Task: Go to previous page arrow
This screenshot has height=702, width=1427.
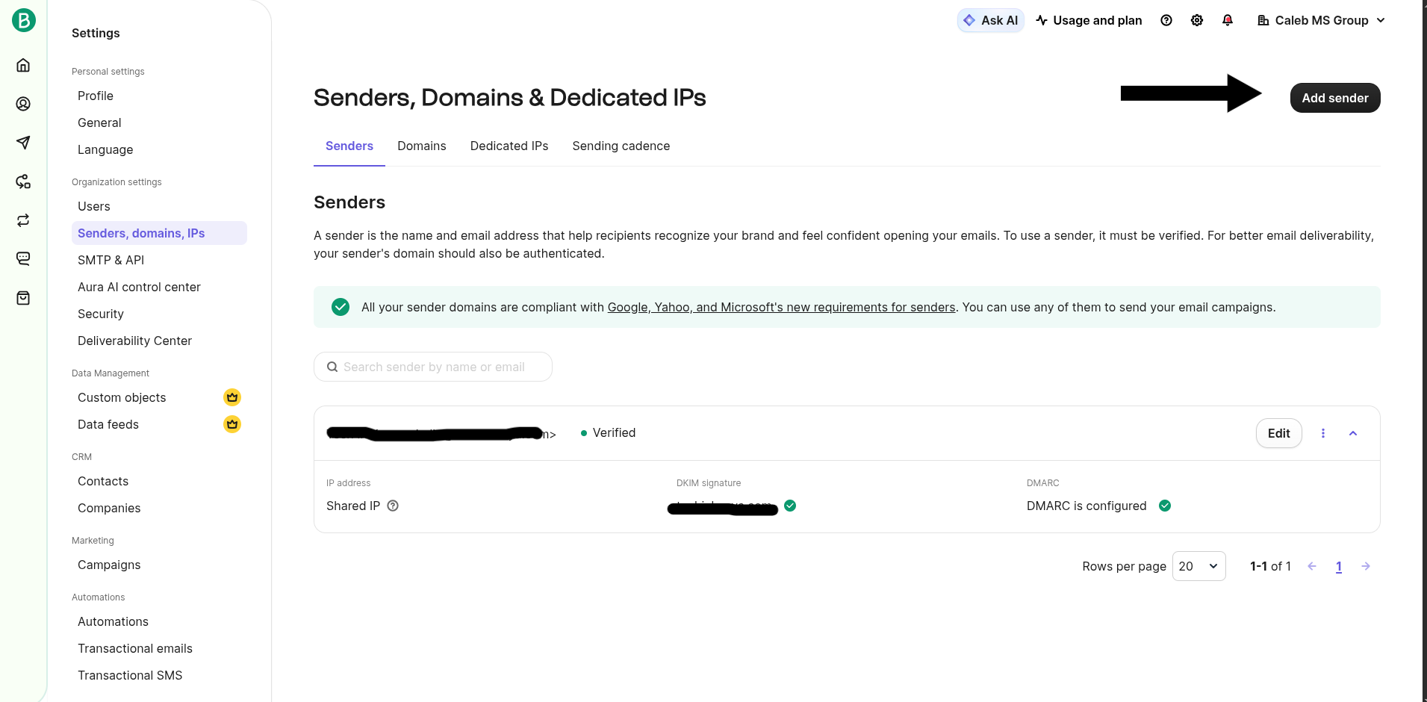Action: (1312, 566)
